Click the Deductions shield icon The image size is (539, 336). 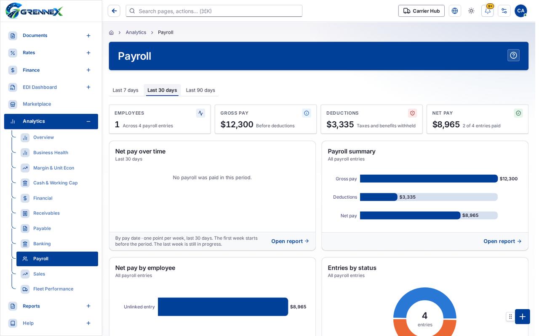tap(412, 113)
